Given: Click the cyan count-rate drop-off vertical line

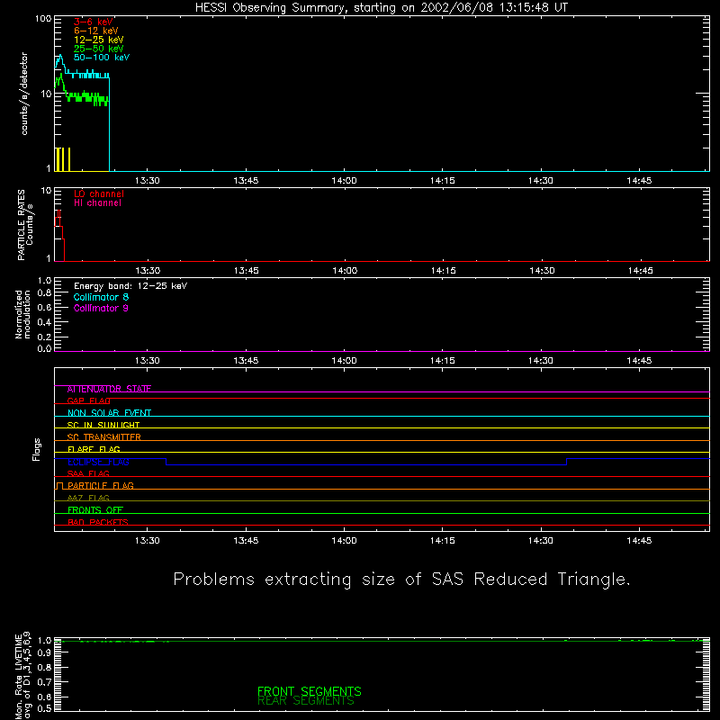Looking at the screenshot, I should 109,124.
